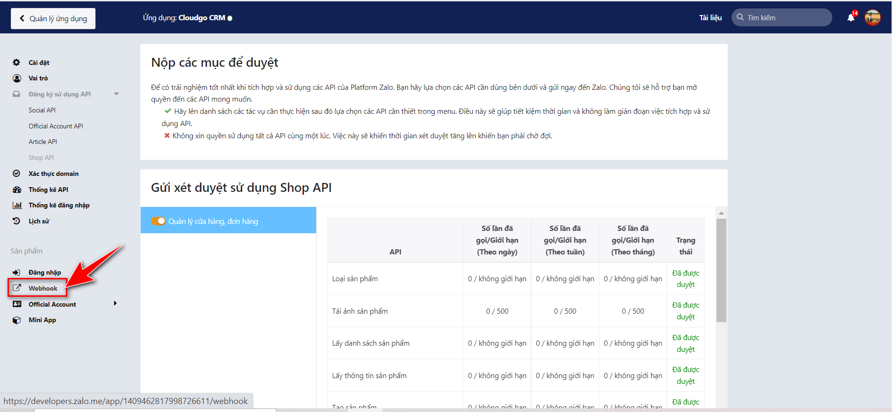Click the Thống kê API palette icon

click(x=17, y=190)
